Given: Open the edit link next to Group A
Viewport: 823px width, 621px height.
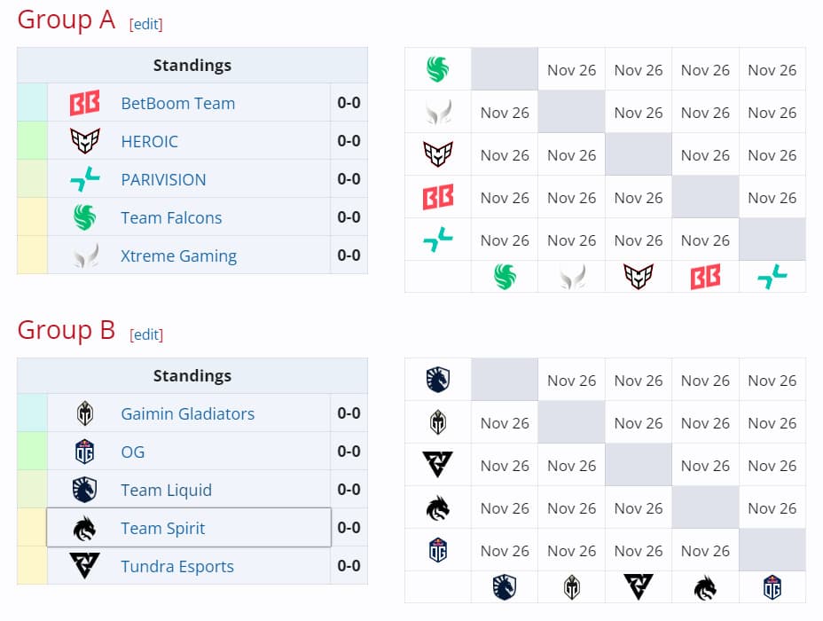Looking at the screenshot, I should 146,24.
